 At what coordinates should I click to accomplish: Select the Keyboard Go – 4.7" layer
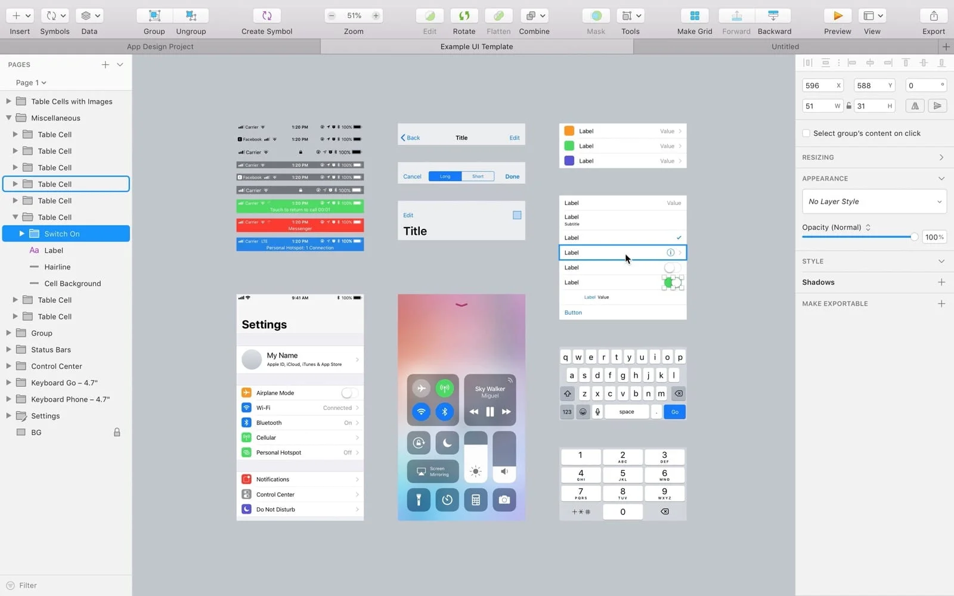[x=66, y=383]
